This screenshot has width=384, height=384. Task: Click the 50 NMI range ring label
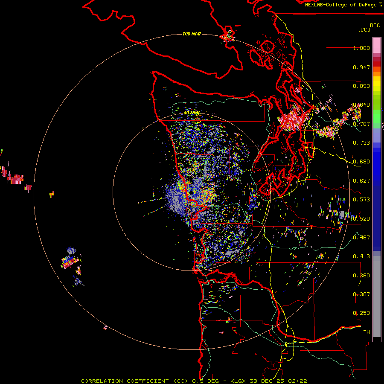click(192, 113)
